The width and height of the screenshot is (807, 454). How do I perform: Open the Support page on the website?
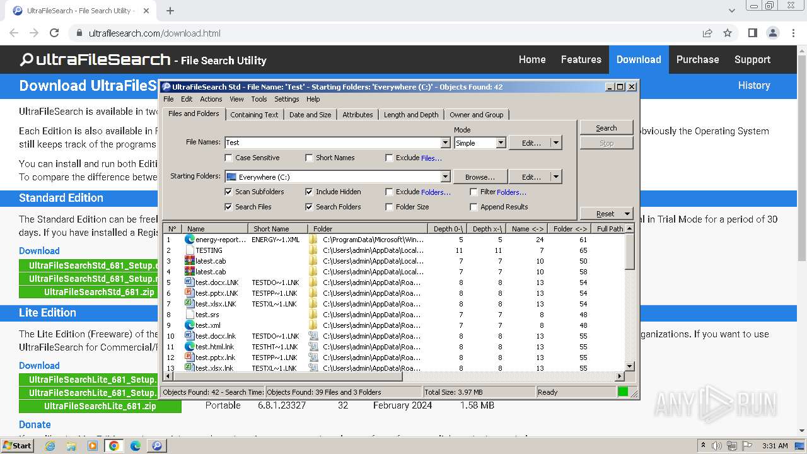click(752, 59)
